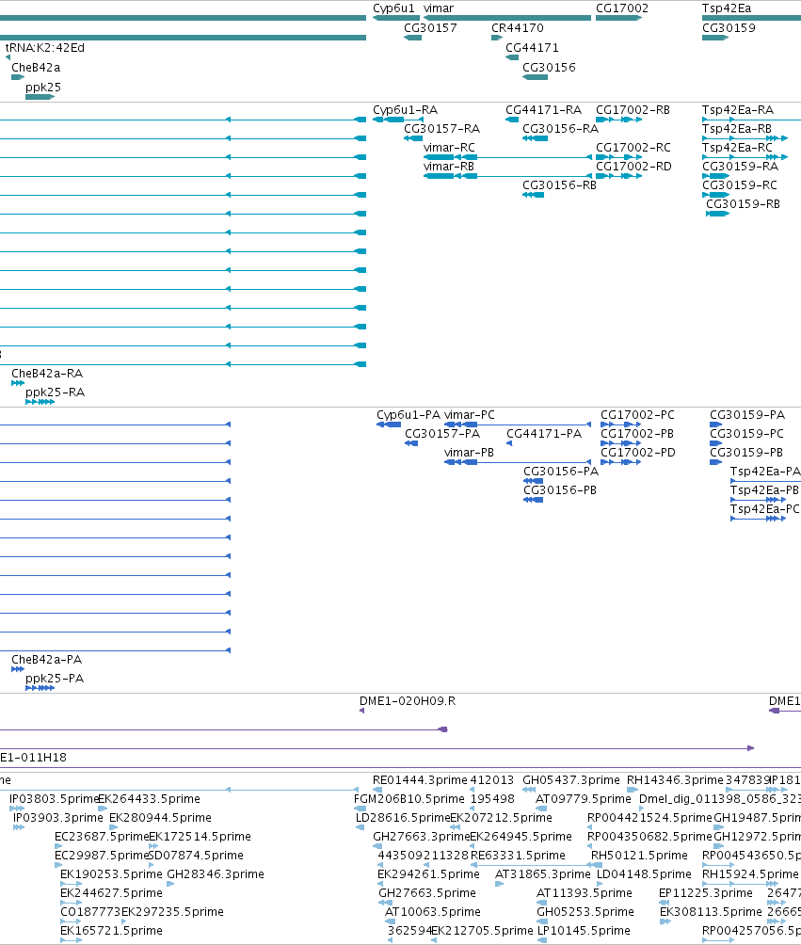Click the CG44171 gene label
Viewport: 801px width, 945px height.
coord(532,48)
